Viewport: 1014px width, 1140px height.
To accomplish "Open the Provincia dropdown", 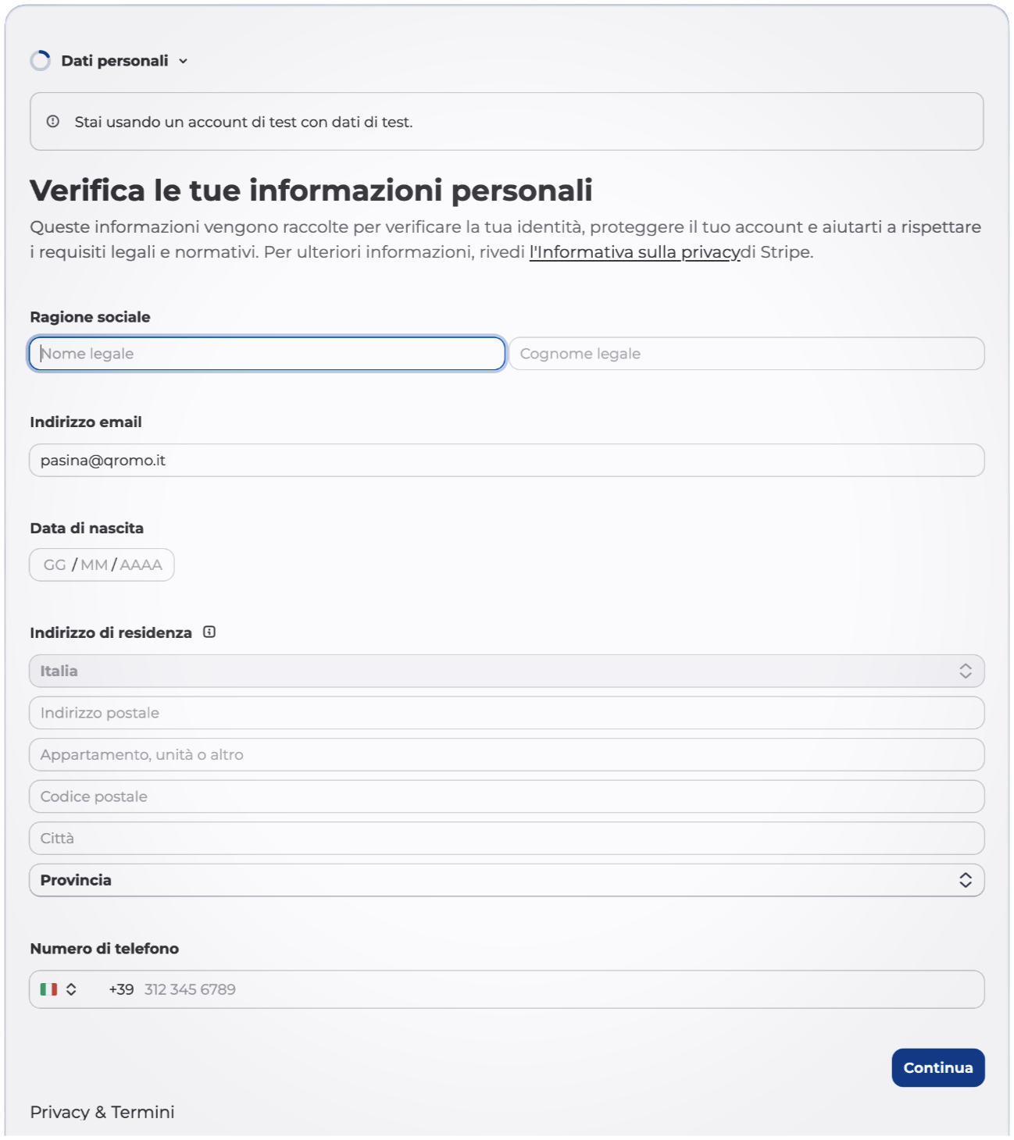I will click(x=506, y=881).
